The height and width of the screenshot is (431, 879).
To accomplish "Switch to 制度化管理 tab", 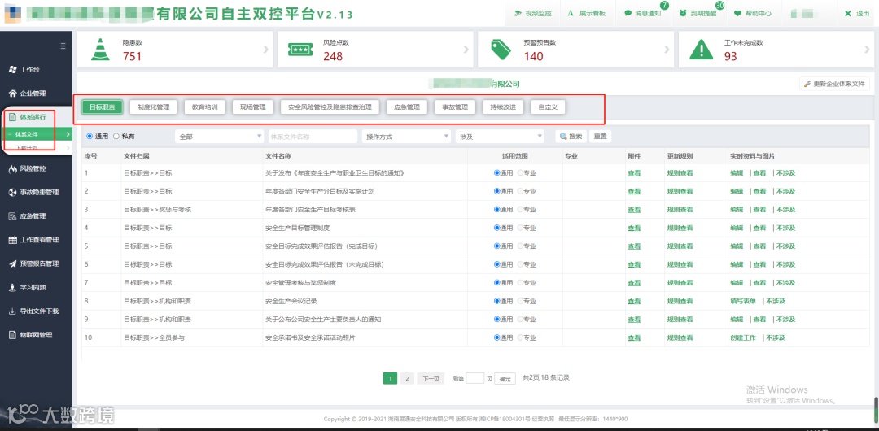I will pyautogui.click(x=153, y=107).
